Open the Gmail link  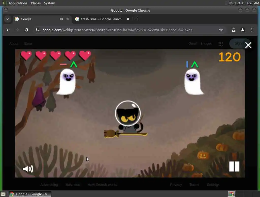(x=193, y=44)
